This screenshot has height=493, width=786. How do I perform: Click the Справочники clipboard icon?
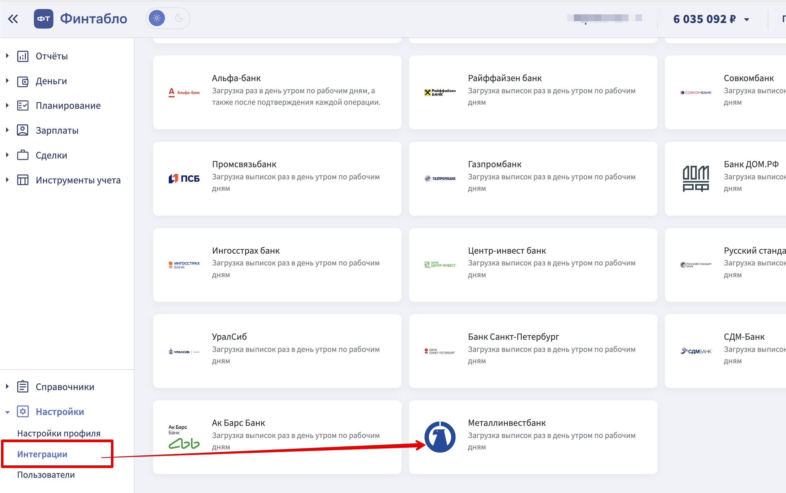pyautogui.click(x=23, y=387)
